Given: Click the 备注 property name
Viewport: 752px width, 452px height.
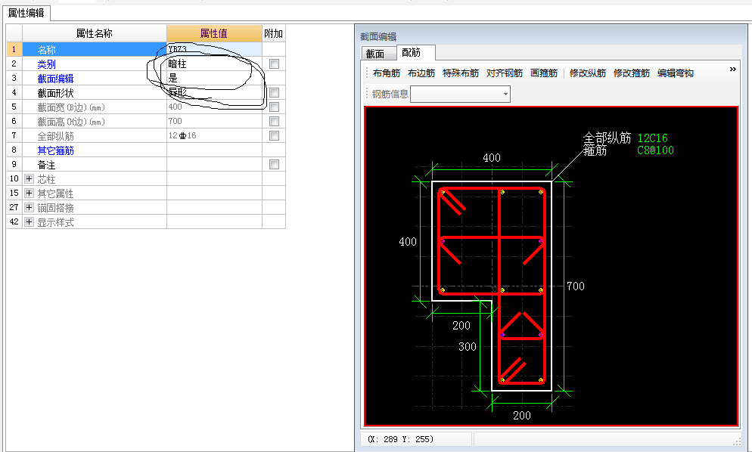Looking at the screenshot, I should tap(46, 165).
